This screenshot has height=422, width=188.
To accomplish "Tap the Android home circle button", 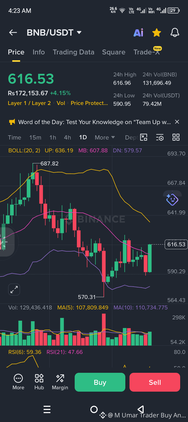I will click(94, 409).
